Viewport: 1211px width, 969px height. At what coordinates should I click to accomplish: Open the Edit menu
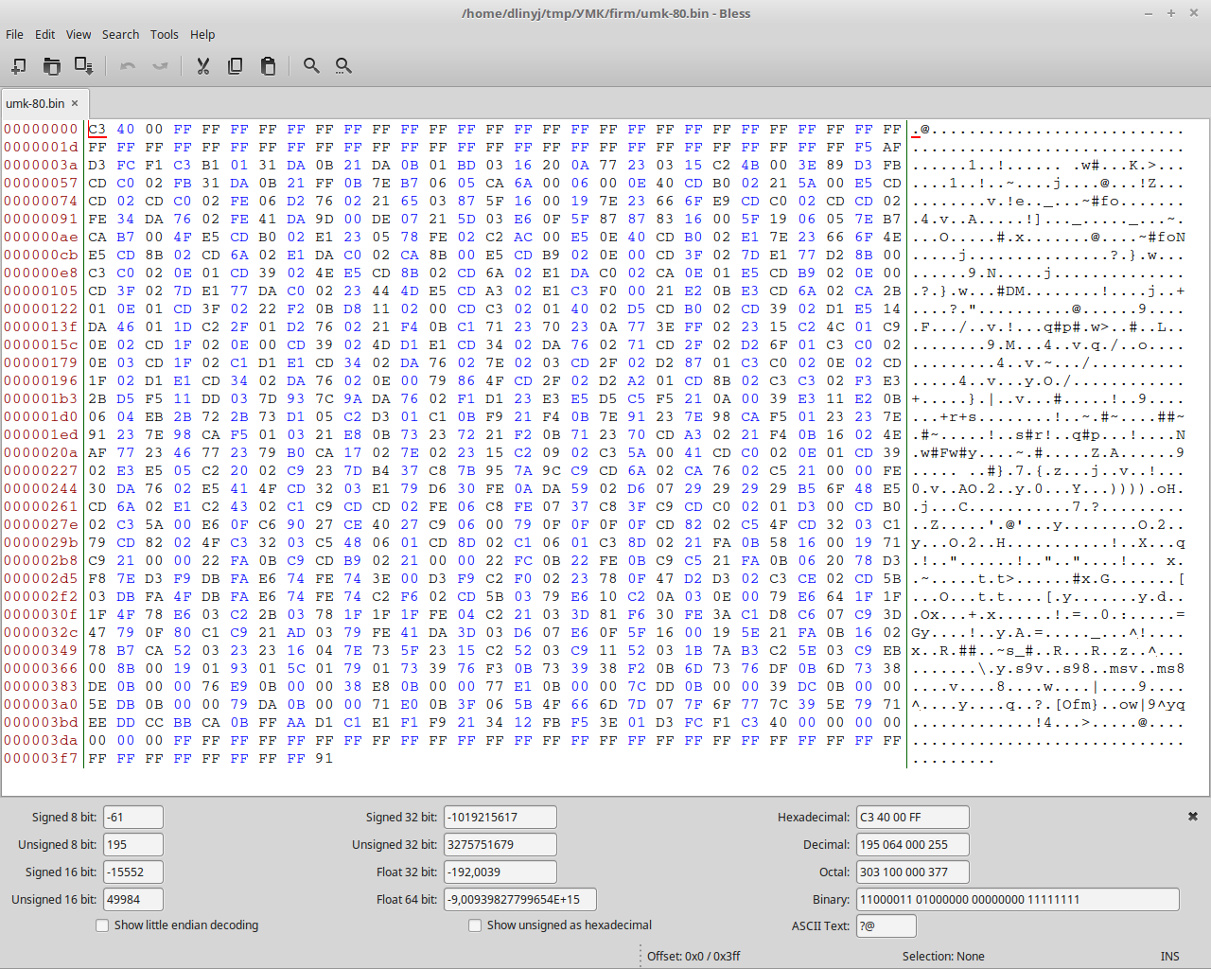45,34
